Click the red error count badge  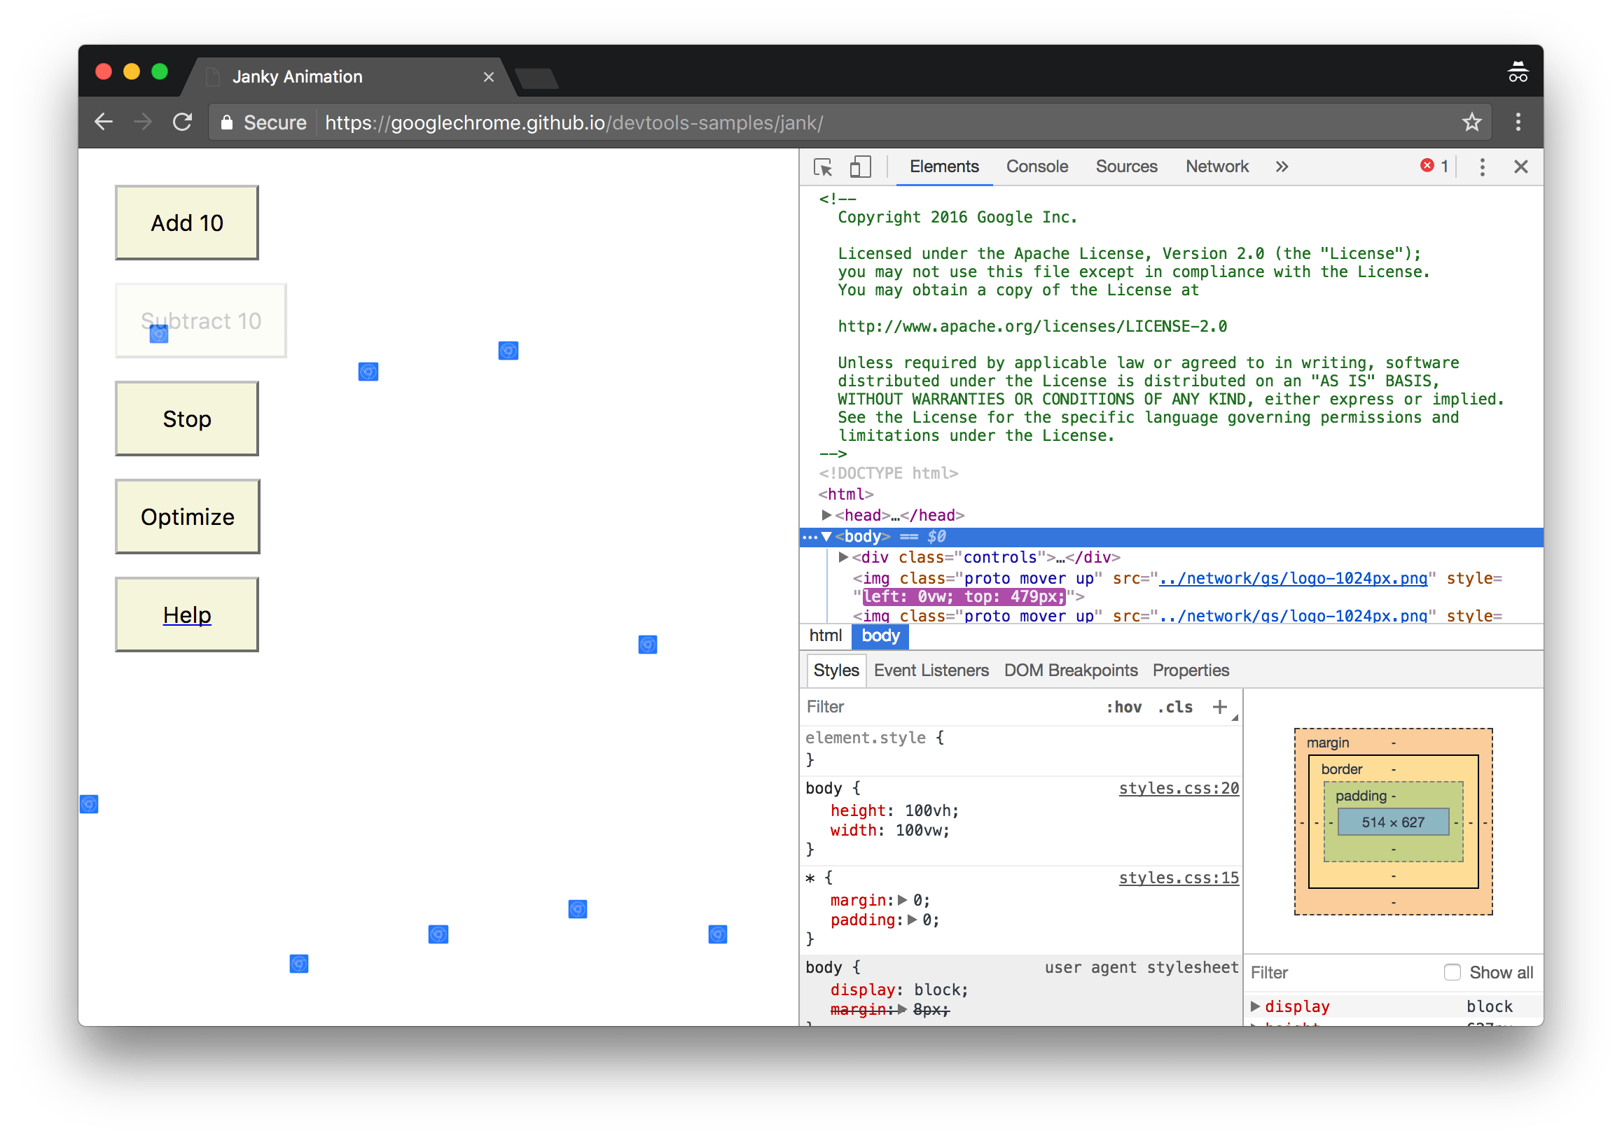coord(1434,166)
